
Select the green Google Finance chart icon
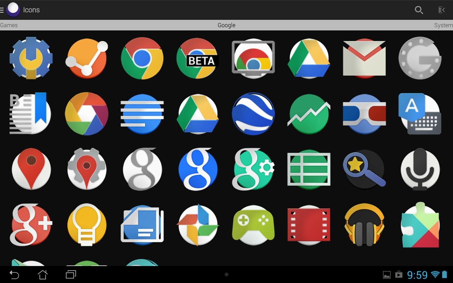click(x=309, y=114)
